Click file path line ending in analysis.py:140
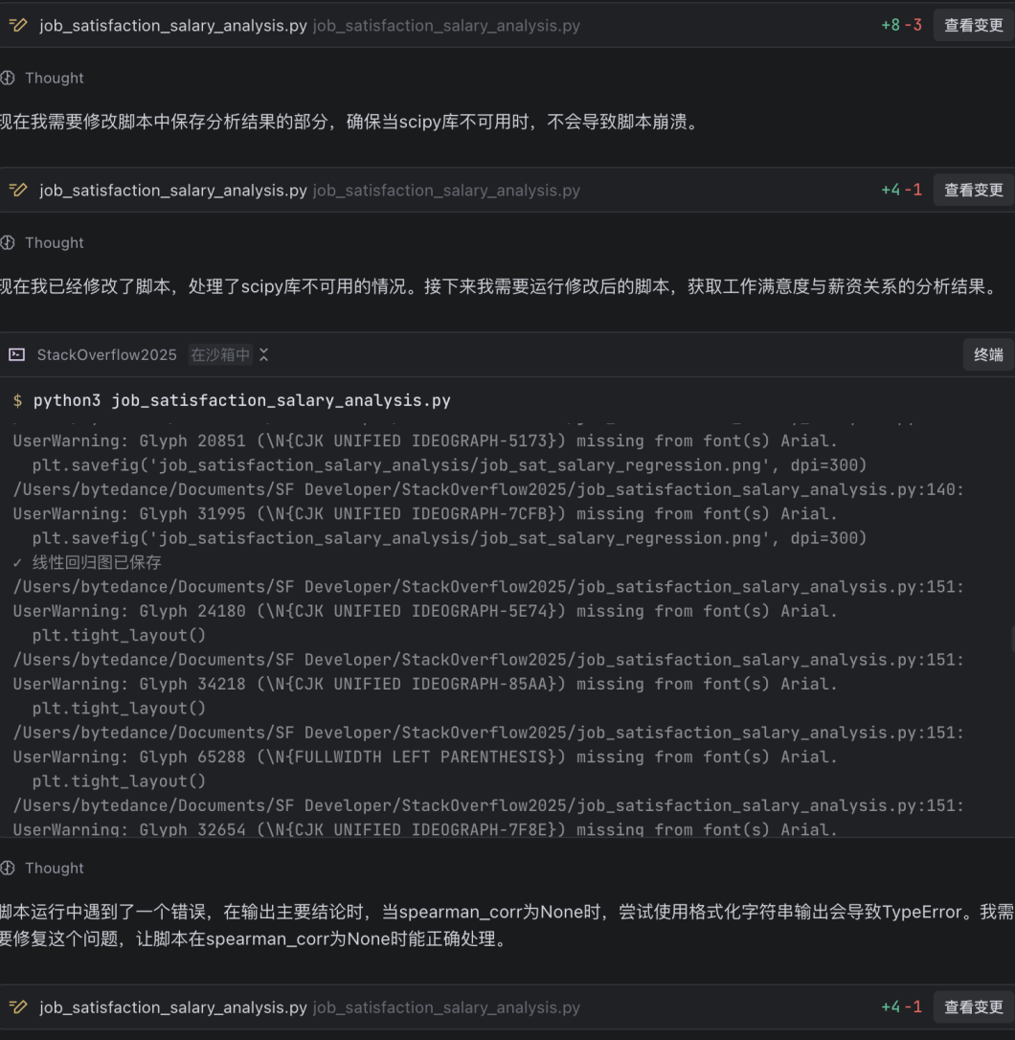This screenshot has height=1040, width=1015. pyautogui.click(x=488, y=489)
